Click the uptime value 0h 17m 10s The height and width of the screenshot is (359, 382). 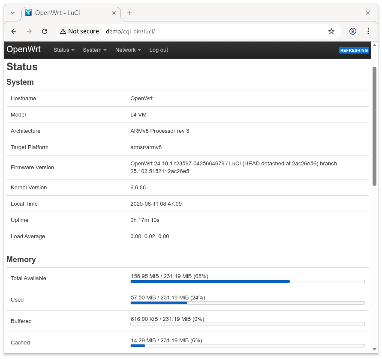(145, 220)
